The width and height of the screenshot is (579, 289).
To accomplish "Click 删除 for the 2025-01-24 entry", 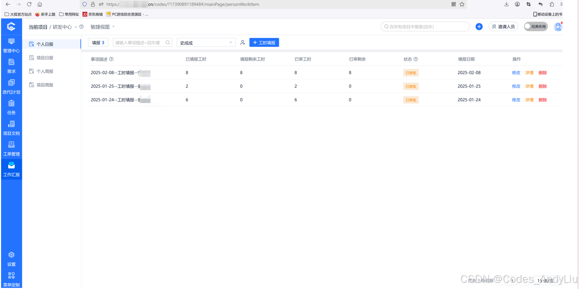I will click(542, 100).
